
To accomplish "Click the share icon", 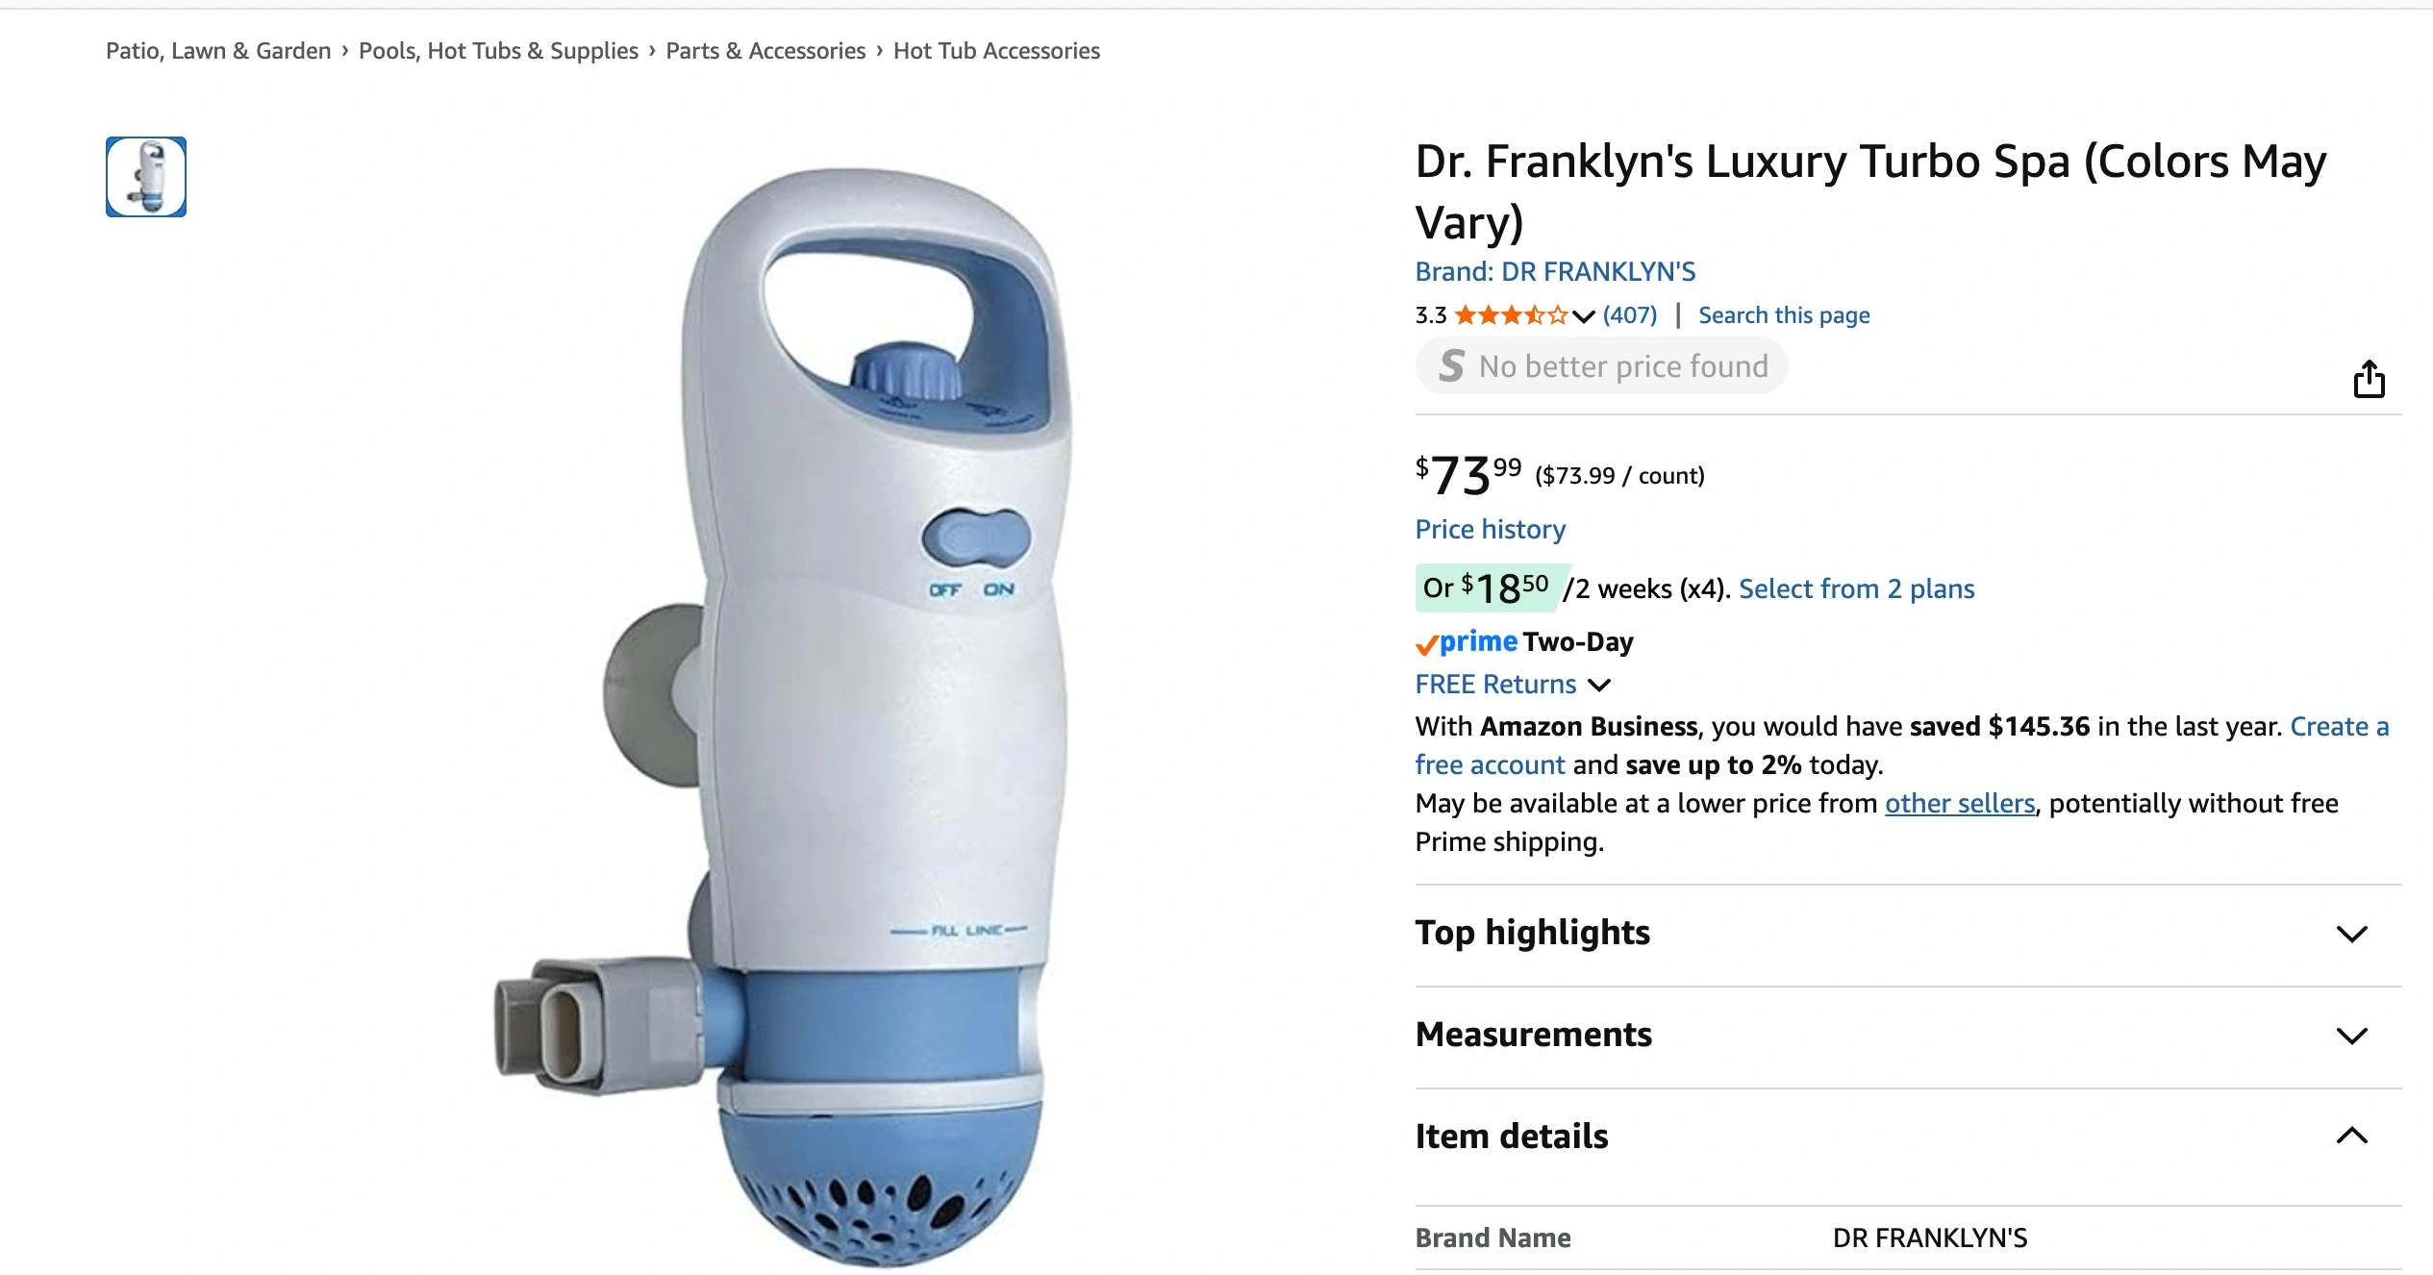I will coord(2369,379).
